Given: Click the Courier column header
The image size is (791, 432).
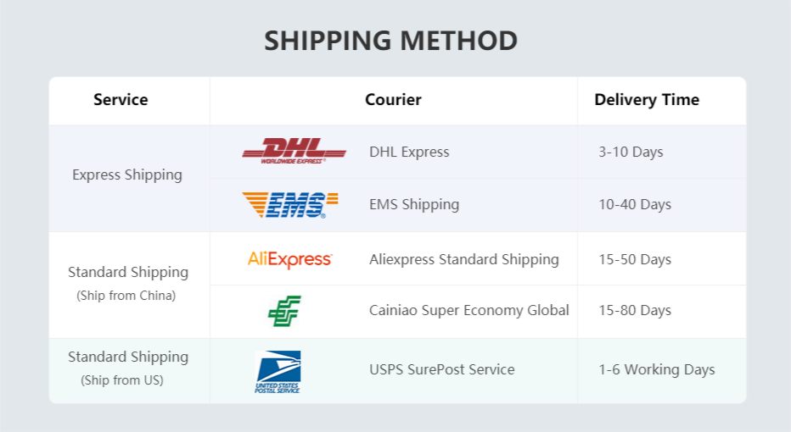Looking at the screenshot, I should (x=393, y=100).
